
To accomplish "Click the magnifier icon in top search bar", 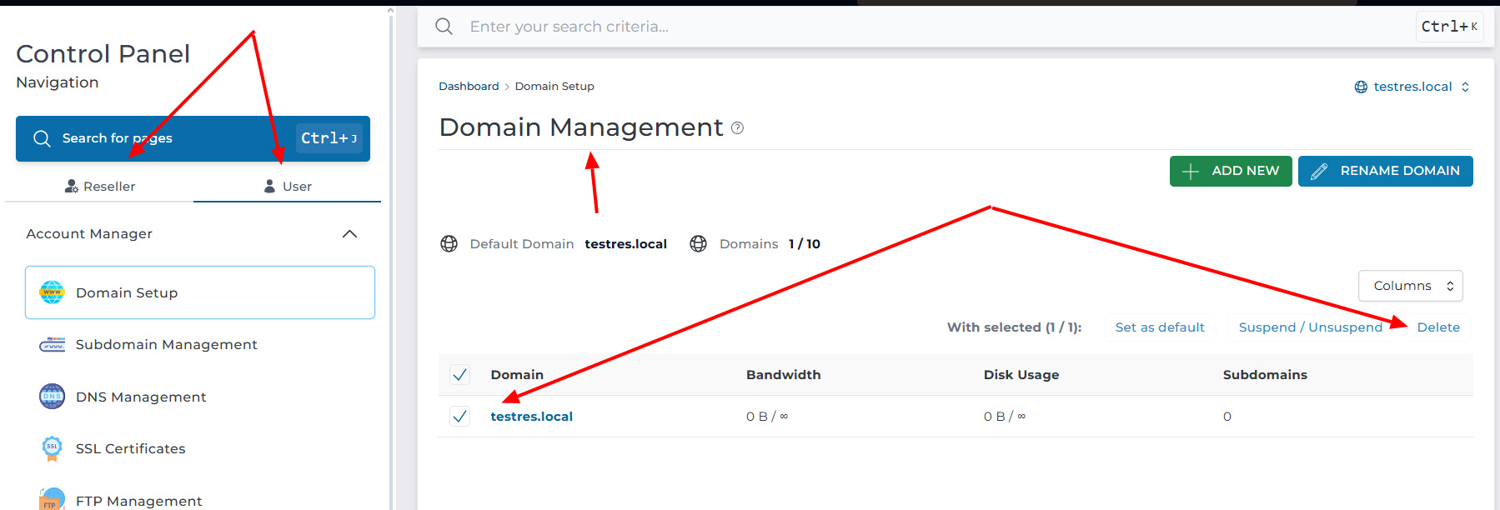I will (x=444, y=27).
